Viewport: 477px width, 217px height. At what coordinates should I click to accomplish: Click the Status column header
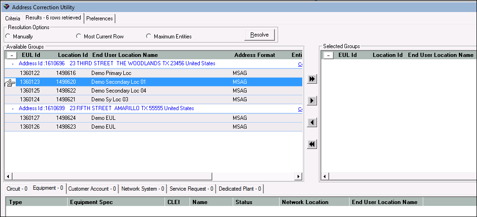point(256,202)
